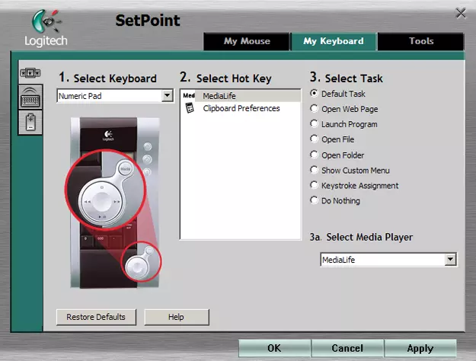This screenshot has height=361, width=476.
Task: Choose the Launch Program task option
Action: click(x=315, y=124)
